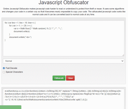Click the green bar at the page bottom

click(11, 107)
